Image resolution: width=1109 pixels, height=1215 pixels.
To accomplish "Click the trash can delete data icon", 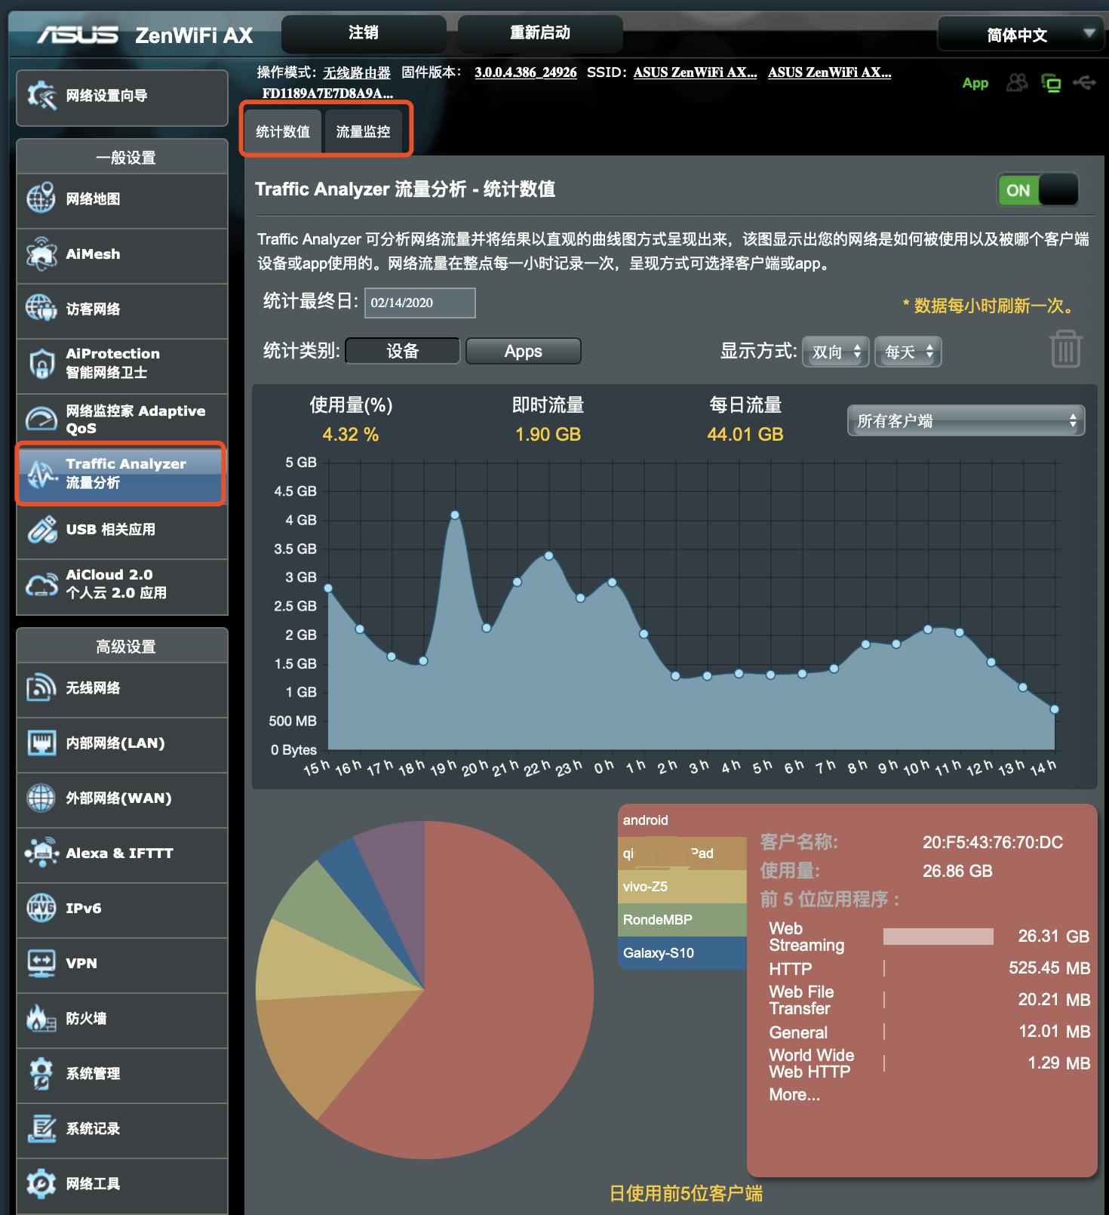I will [x=1065, y=349].
